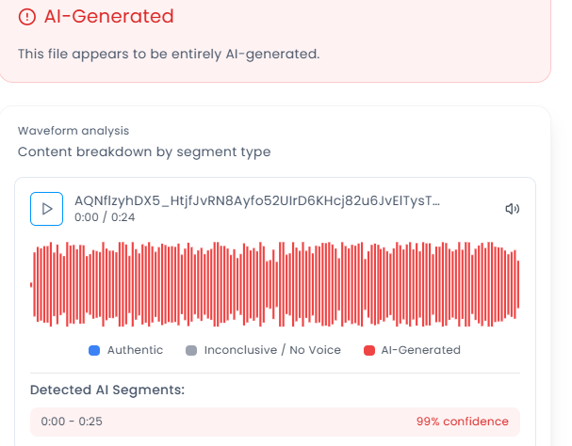The height and width of the screenshot is (446, 572).
Task: Click the audio file name starting AQNfIzyhDX5
Action: (256, 201)
